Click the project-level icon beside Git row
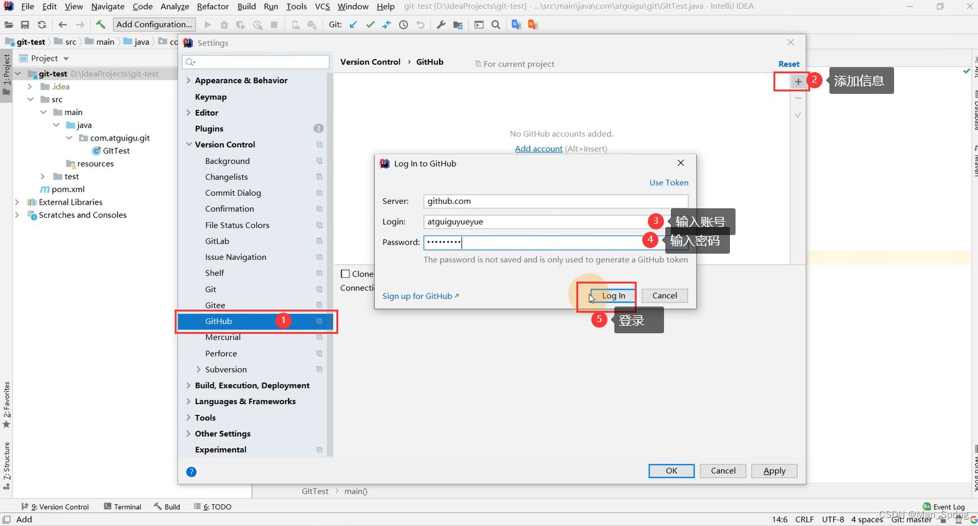The width and height of the screenshot is (978, 526). coord(320,289)
